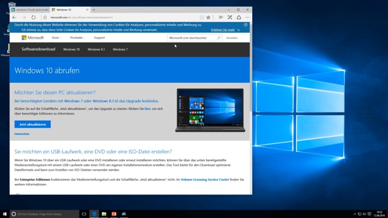The height and width of the screenshot is (218, 388).
Task: Click the Windows 10 abrufen heading
Action: (47, 70)
